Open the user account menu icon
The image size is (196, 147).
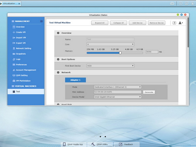tap(180, 23)
